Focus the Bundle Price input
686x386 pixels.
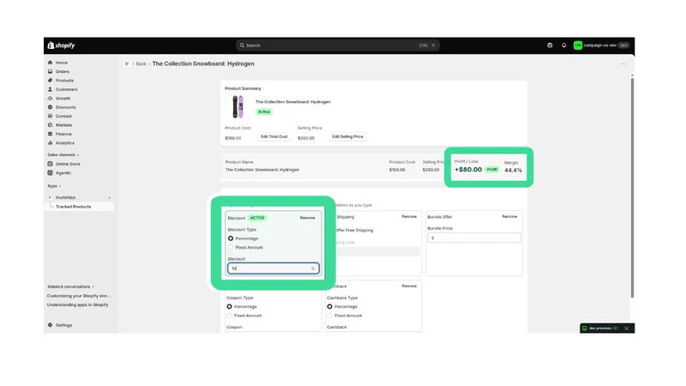click(x=474, y=238)
